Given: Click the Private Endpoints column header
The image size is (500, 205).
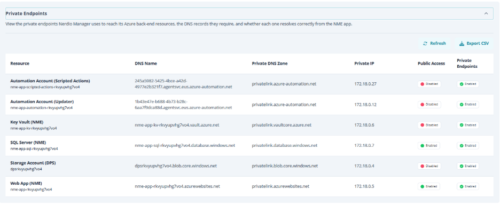Looking at the screenshot, I should [467, 64].
